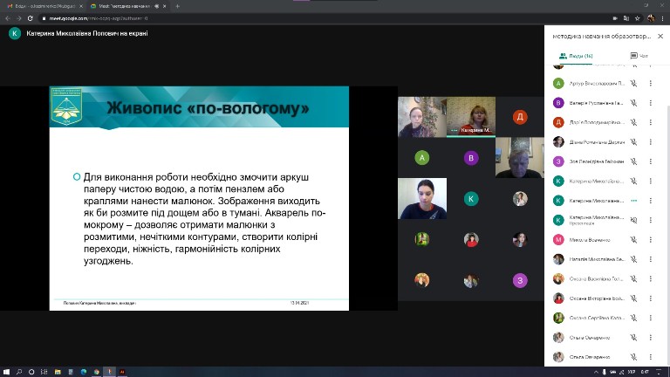Click the Оксана Василівна microphone icon
This screenshot has width=670, height=377.
click(634, 278)
